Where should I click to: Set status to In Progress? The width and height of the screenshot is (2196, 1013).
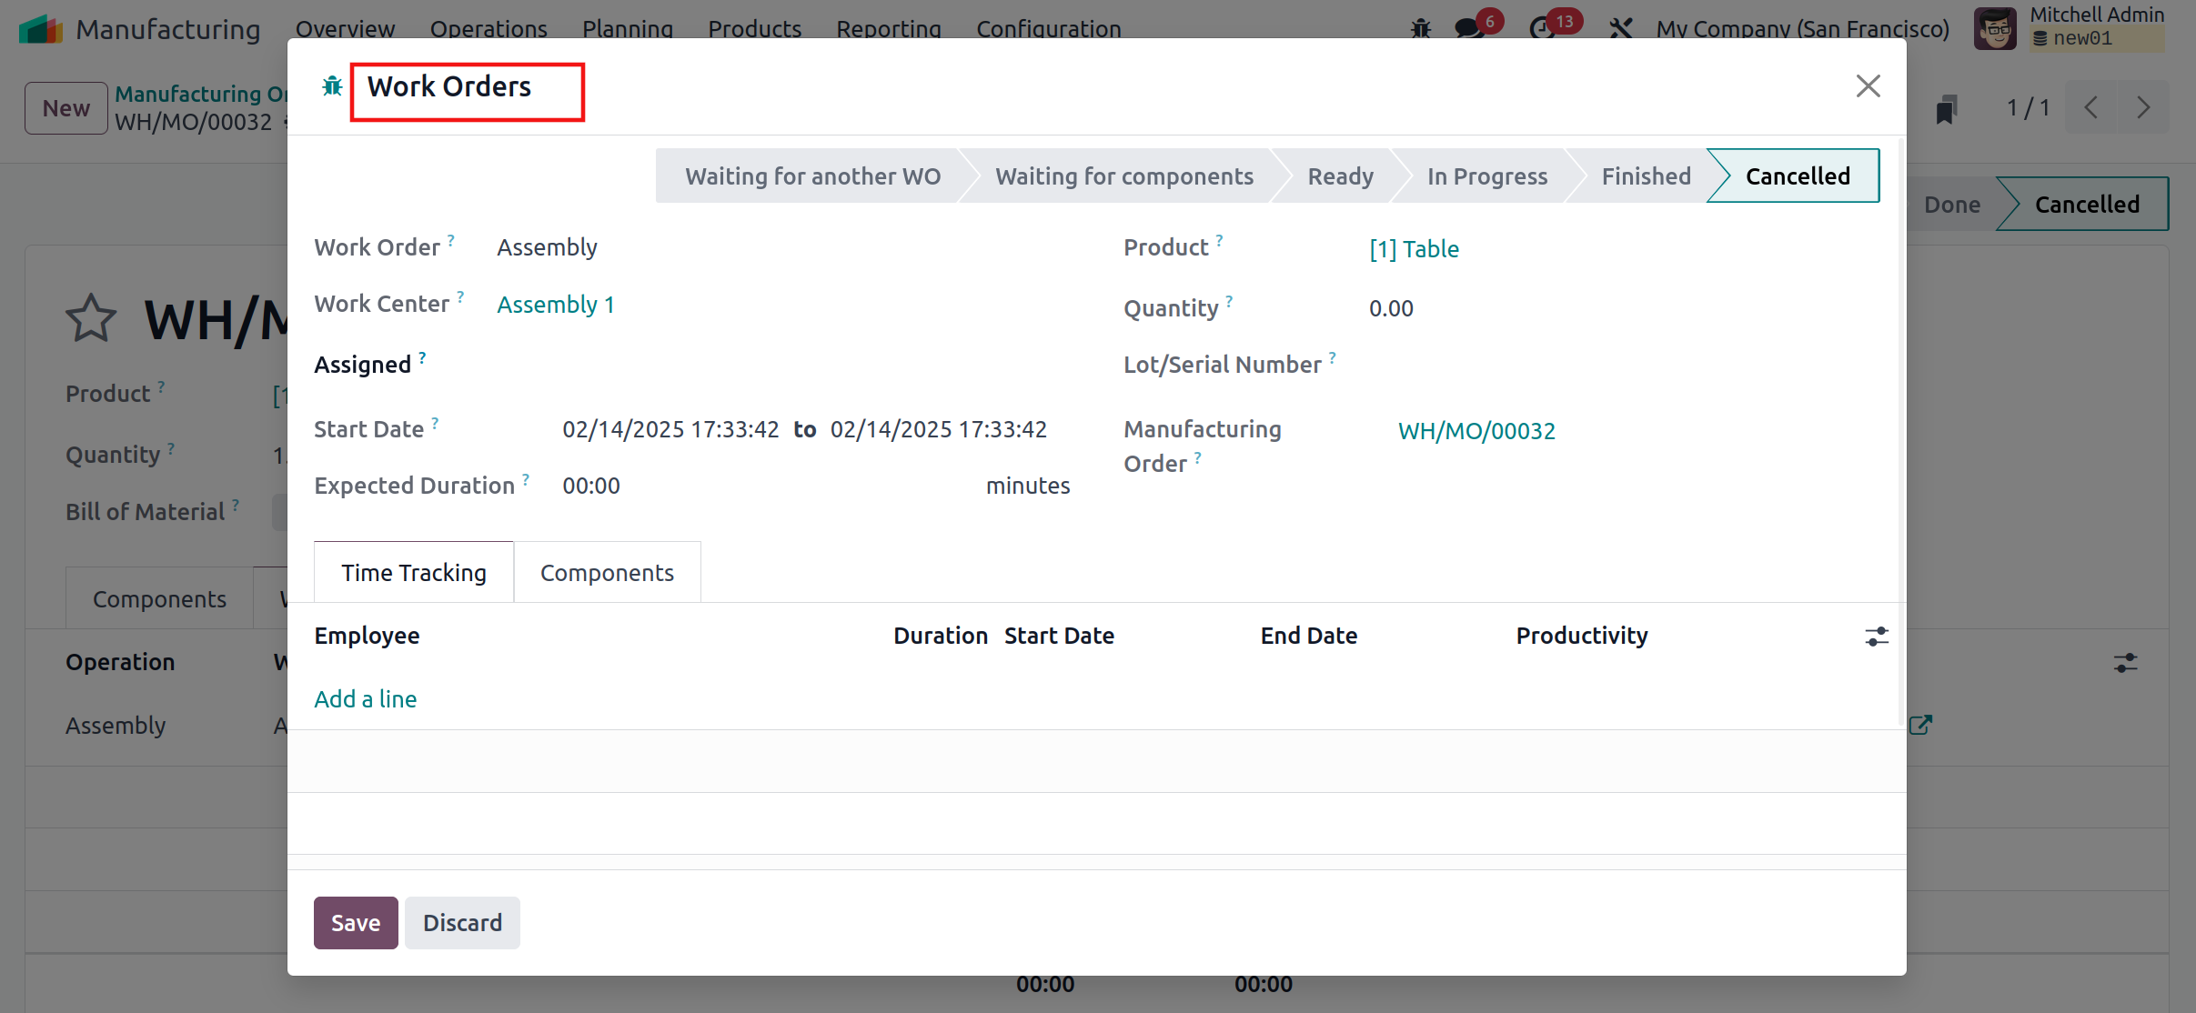click(x=1486, y=176)
